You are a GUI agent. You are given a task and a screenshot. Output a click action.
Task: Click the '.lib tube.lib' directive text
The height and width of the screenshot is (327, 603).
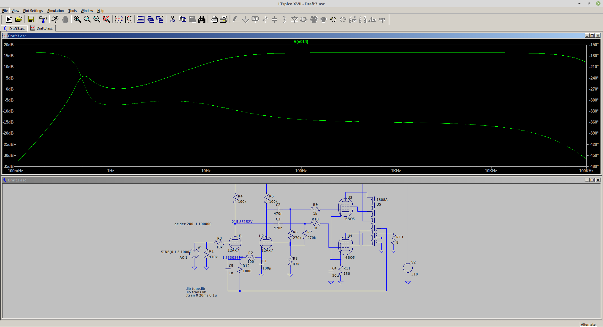(195, 289)
